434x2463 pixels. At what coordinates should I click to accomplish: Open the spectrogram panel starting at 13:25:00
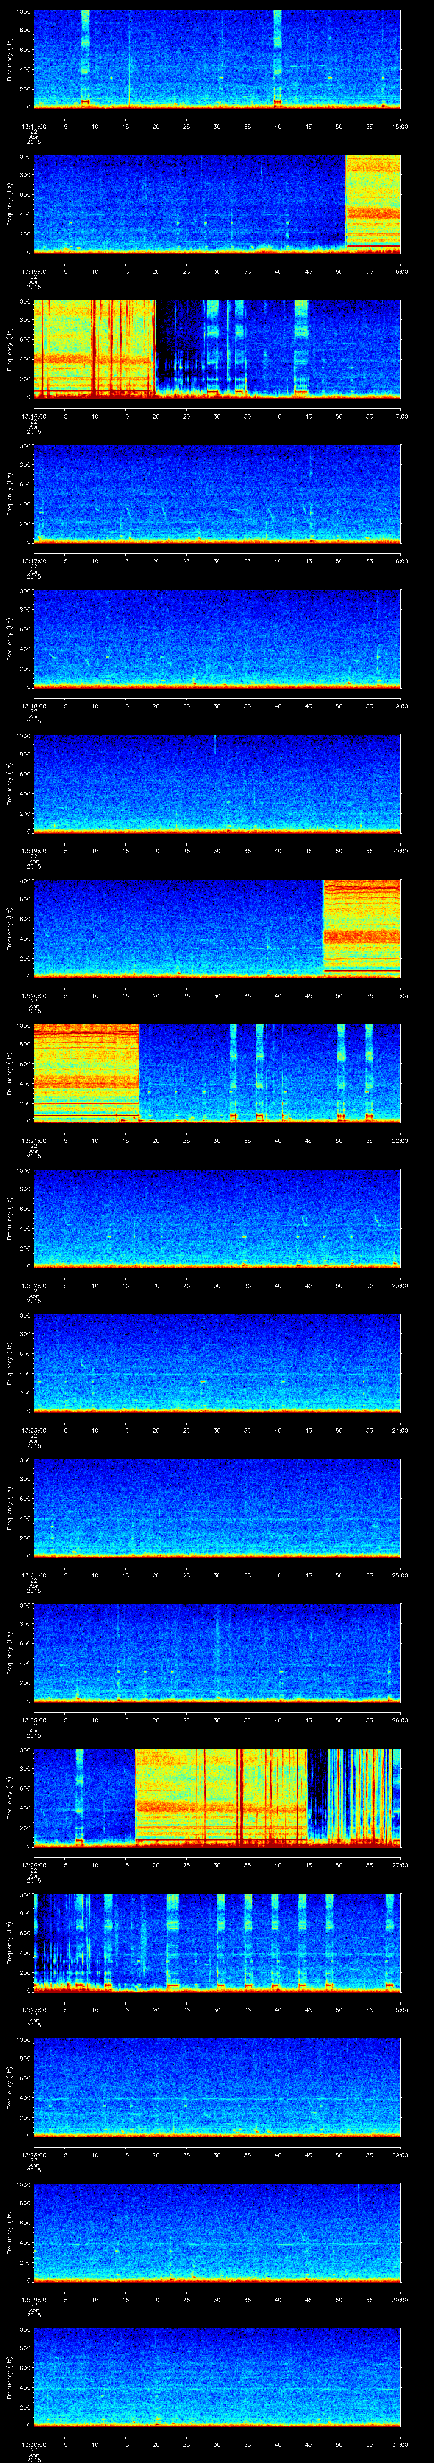pyautogui.click(x=217, y=1652)
